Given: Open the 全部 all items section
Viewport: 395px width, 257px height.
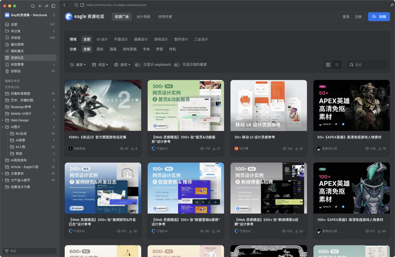Looking at the screenshot, I should (30, 24).
